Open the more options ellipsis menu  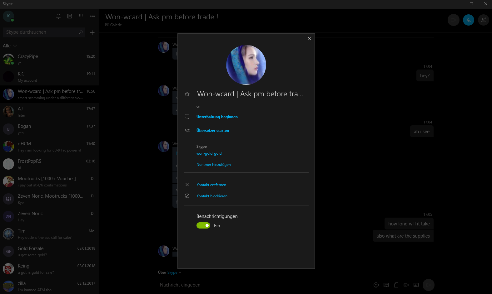(92, 16)
